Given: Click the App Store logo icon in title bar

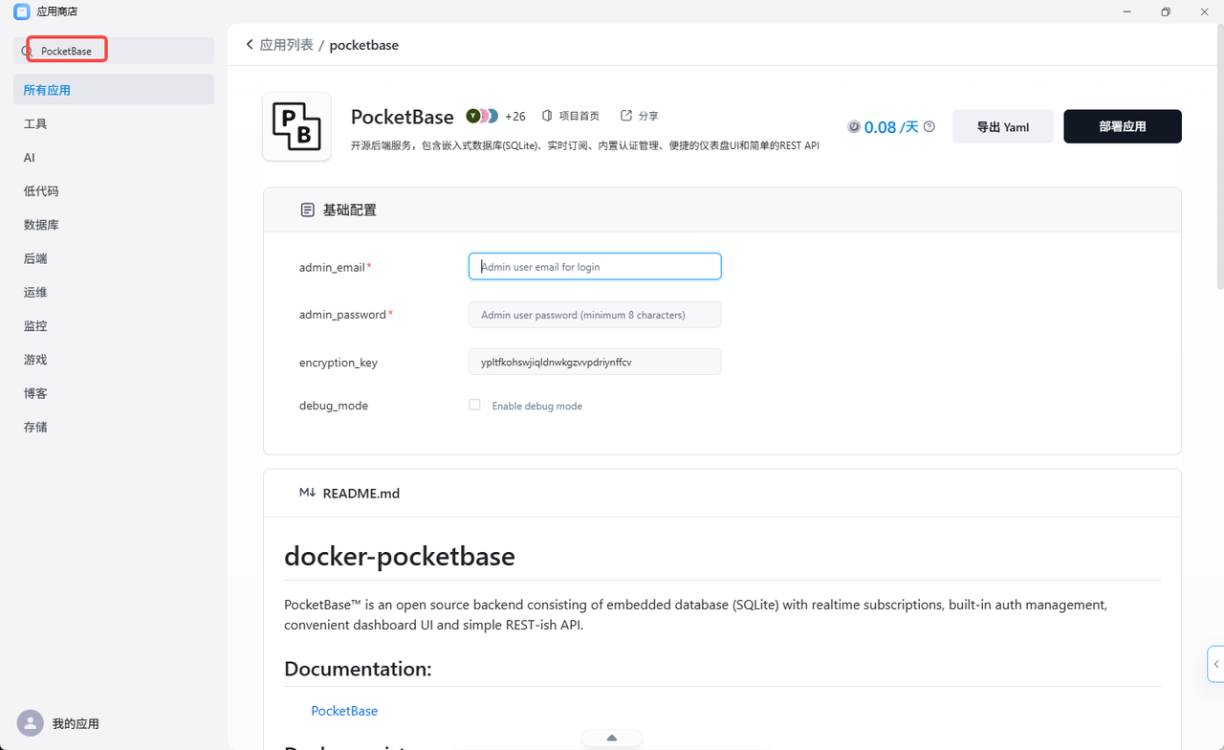Looking at the screenshot, I should (21, 11).
